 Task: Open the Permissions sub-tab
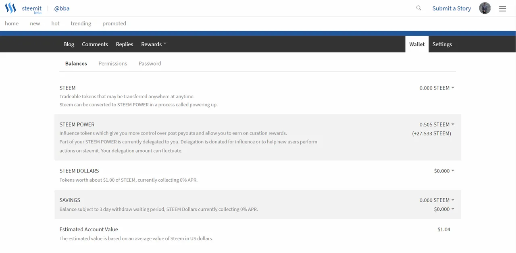(x=112, y=64)
